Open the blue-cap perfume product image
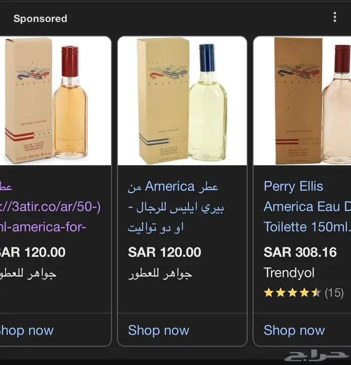 tap(182, 100)
